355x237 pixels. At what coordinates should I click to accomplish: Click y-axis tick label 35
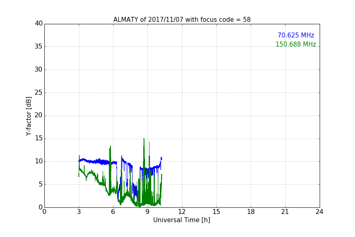point(39,46)
